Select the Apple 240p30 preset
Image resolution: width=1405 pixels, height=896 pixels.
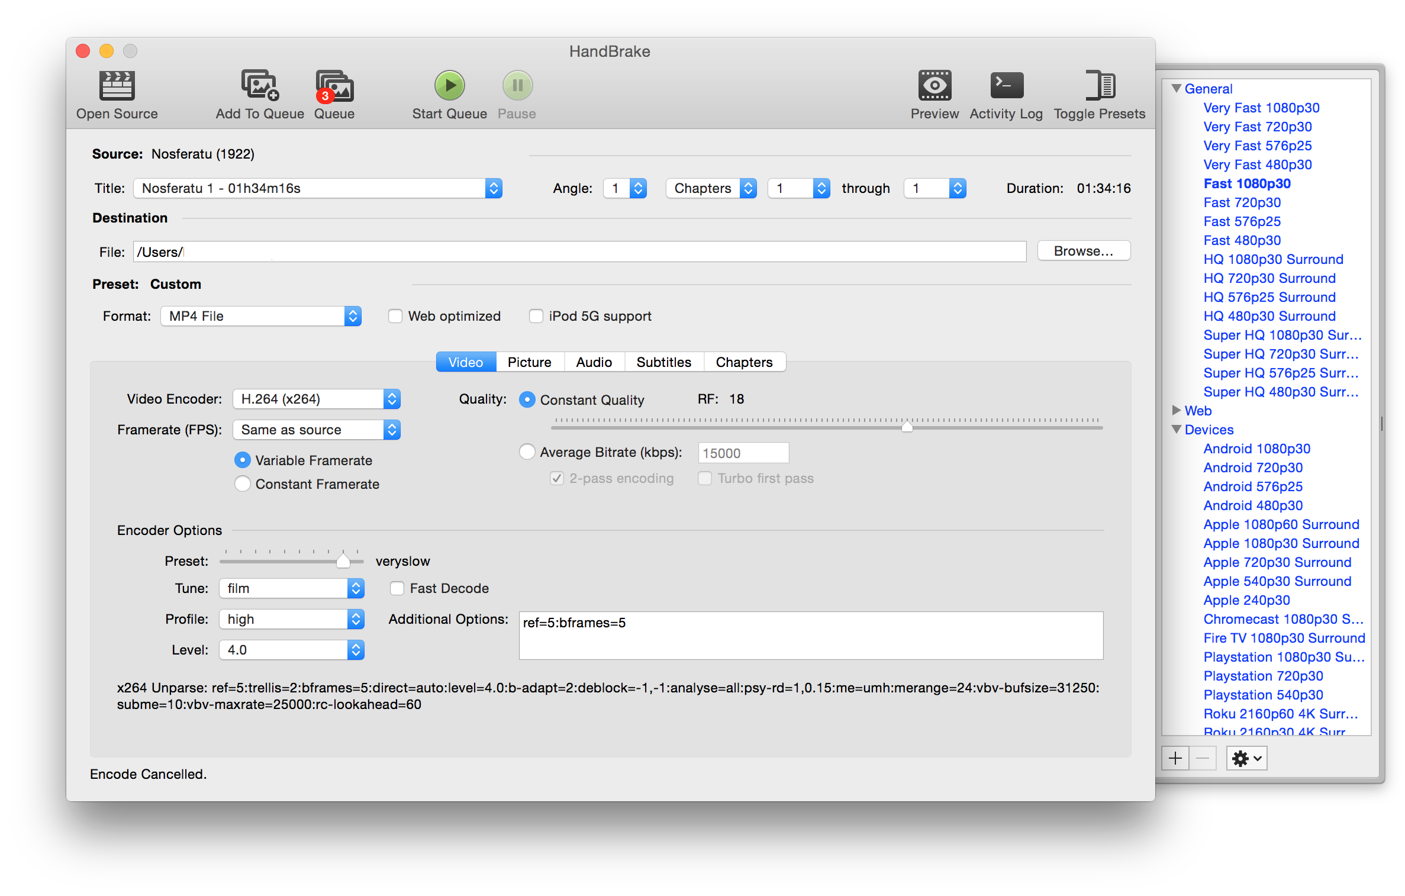coord(1246,600)
